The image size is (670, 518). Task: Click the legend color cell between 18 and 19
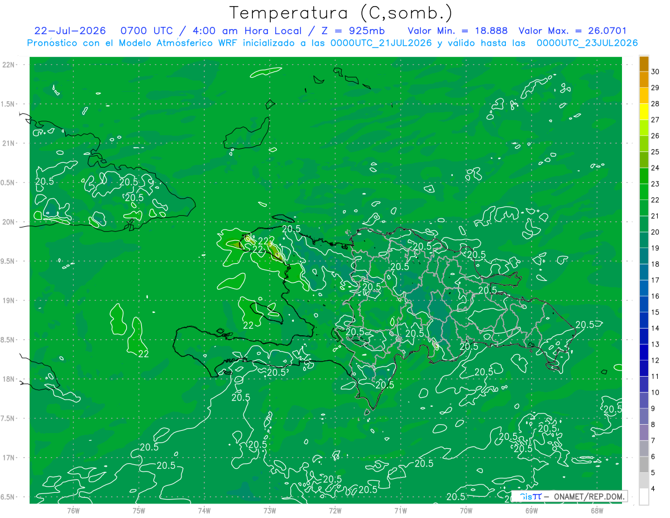[x=644, y=256]
